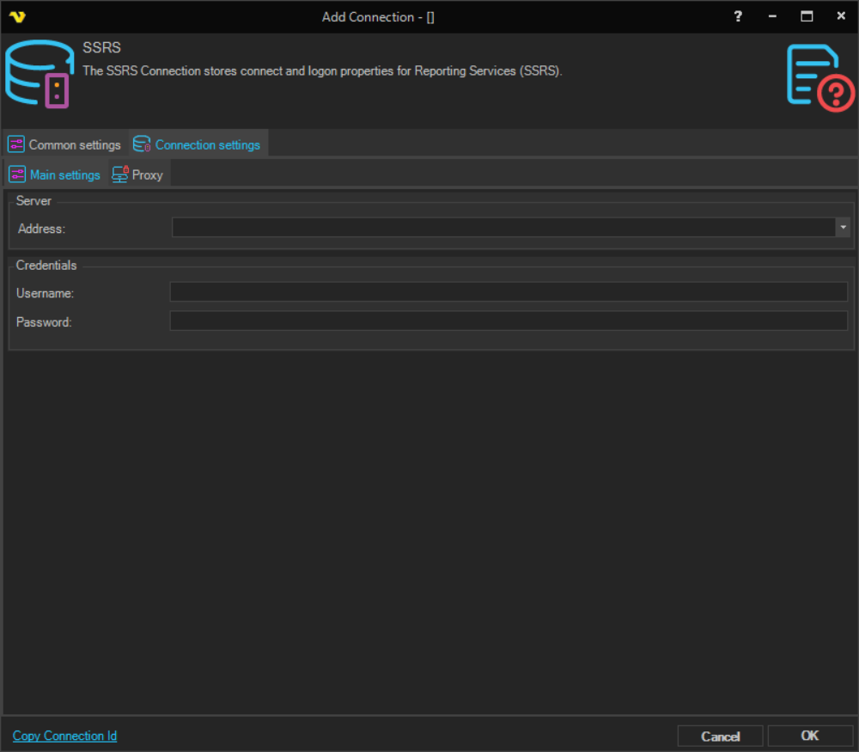
Task: Switch to the Common settings tab label
Action: pos(75,145)
